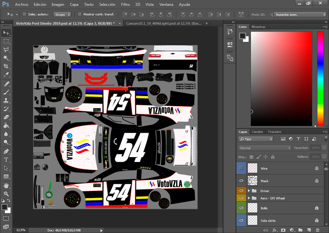Hide the Aero - SFI Wheel group
The width and height of the screenshot is (329, 233).
241,198
